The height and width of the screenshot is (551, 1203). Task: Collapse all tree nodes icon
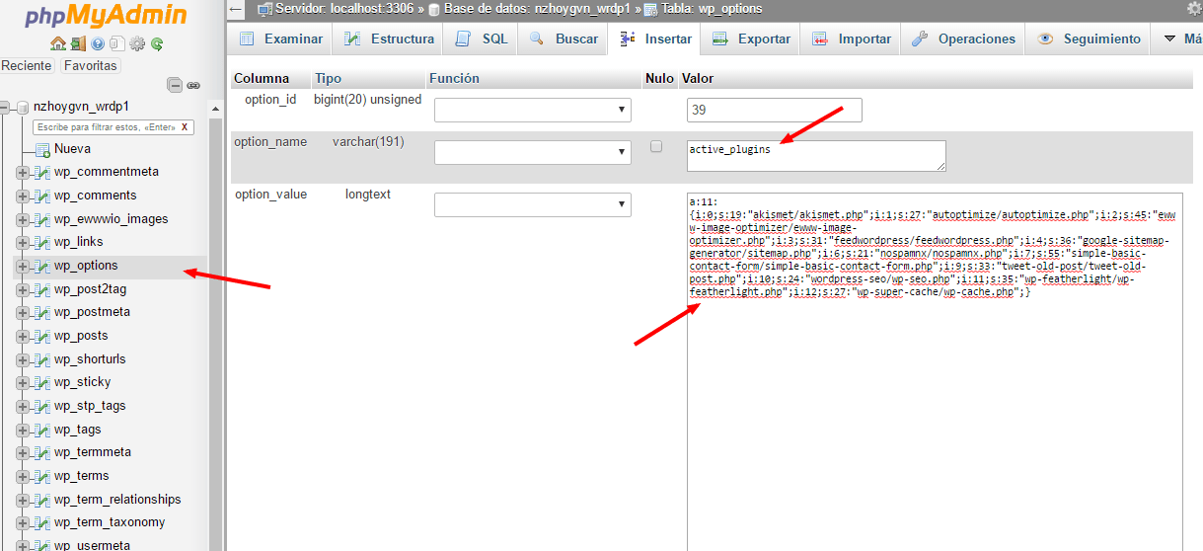pyautogui.click(x=175, y=86)
